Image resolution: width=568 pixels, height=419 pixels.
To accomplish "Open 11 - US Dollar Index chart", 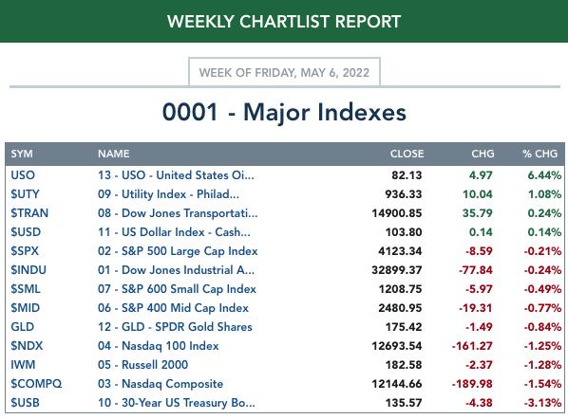I will 174,232.
